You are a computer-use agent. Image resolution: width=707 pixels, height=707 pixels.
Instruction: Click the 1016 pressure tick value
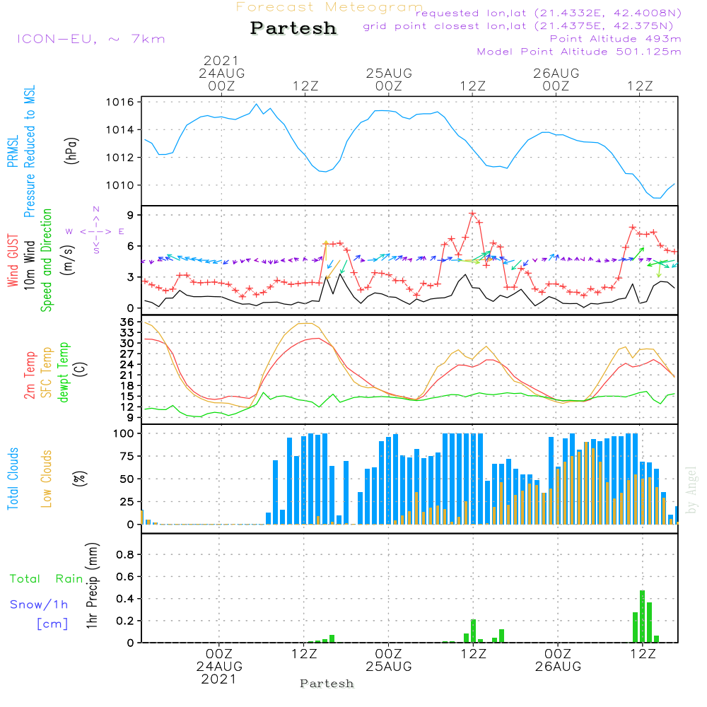pos(120,102)
